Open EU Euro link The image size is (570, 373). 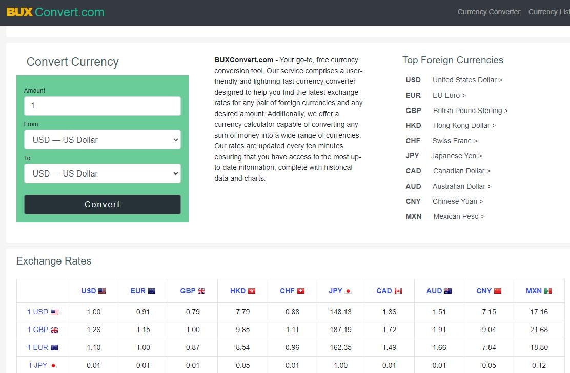coord(449,95)
